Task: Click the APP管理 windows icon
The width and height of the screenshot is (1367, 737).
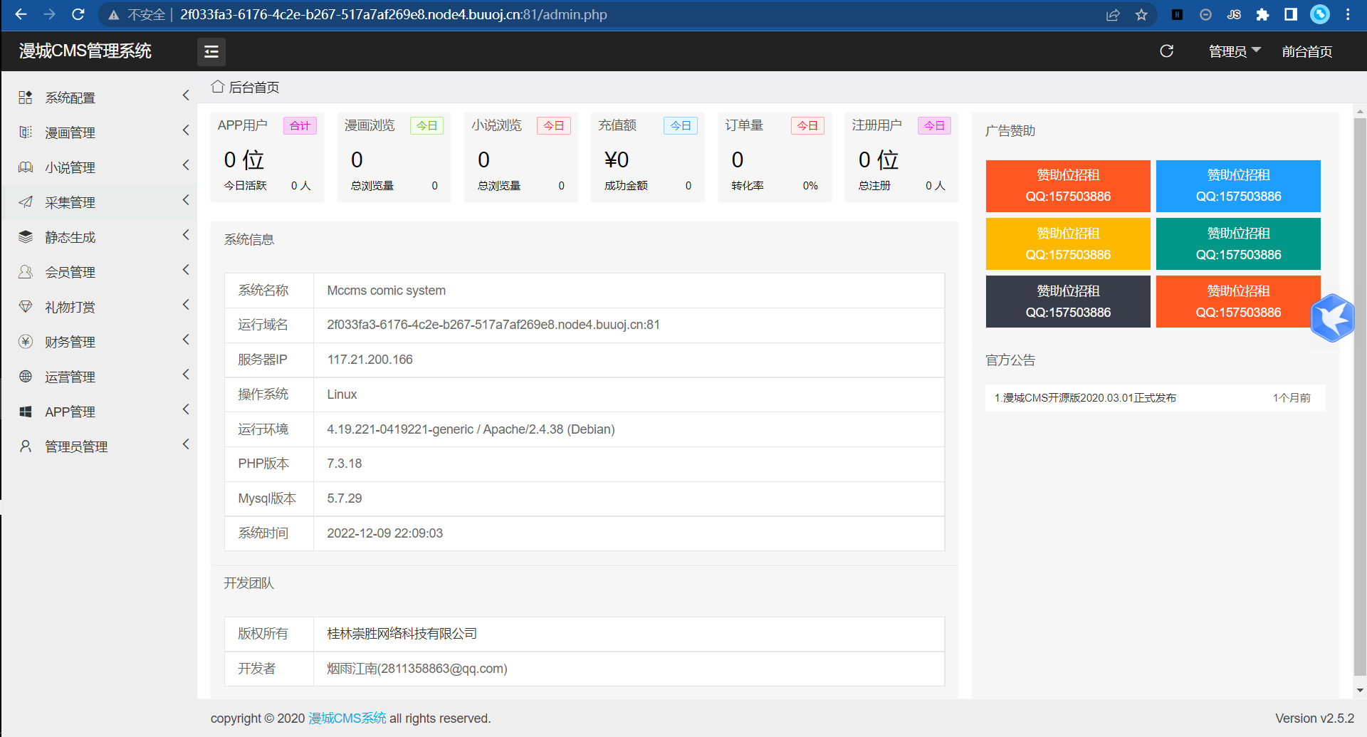Action: click(x=26, y=412)
